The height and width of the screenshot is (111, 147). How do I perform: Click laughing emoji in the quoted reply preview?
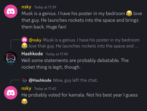tap(24, 46)
